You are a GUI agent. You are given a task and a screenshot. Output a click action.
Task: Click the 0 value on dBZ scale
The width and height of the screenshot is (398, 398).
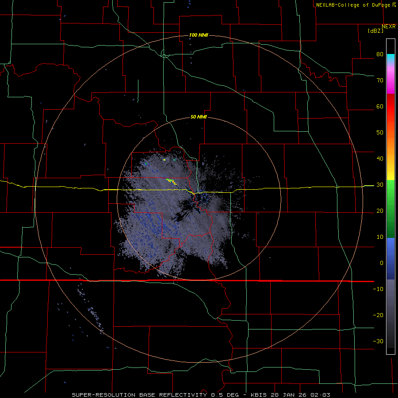[x=382, y=263]
